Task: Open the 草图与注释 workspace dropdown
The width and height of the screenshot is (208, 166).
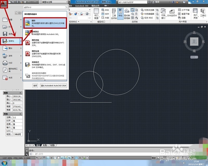Action: click(x=54, y=2)
